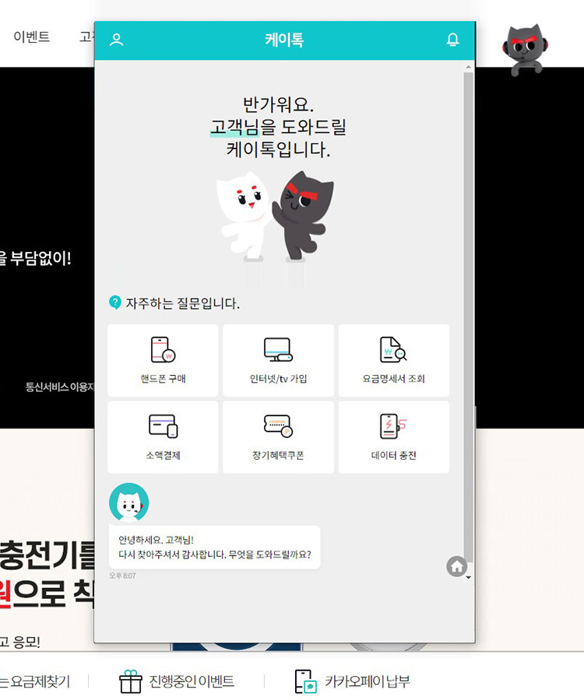Viewport: 584px width, 700px height.
Task: Click the chatbot cat avatar above the greeting
Action: tap(128, 502)
